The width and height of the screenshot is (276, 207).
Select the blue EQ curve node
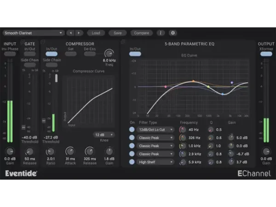pyautogui.click(x=223, y=94)
